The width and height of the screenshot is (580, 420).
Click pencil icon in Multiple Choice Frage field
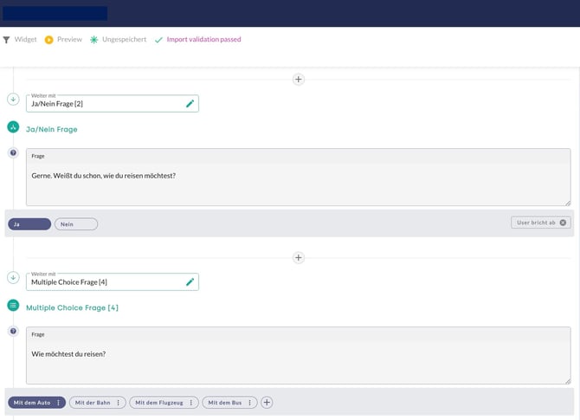(190, 282)
